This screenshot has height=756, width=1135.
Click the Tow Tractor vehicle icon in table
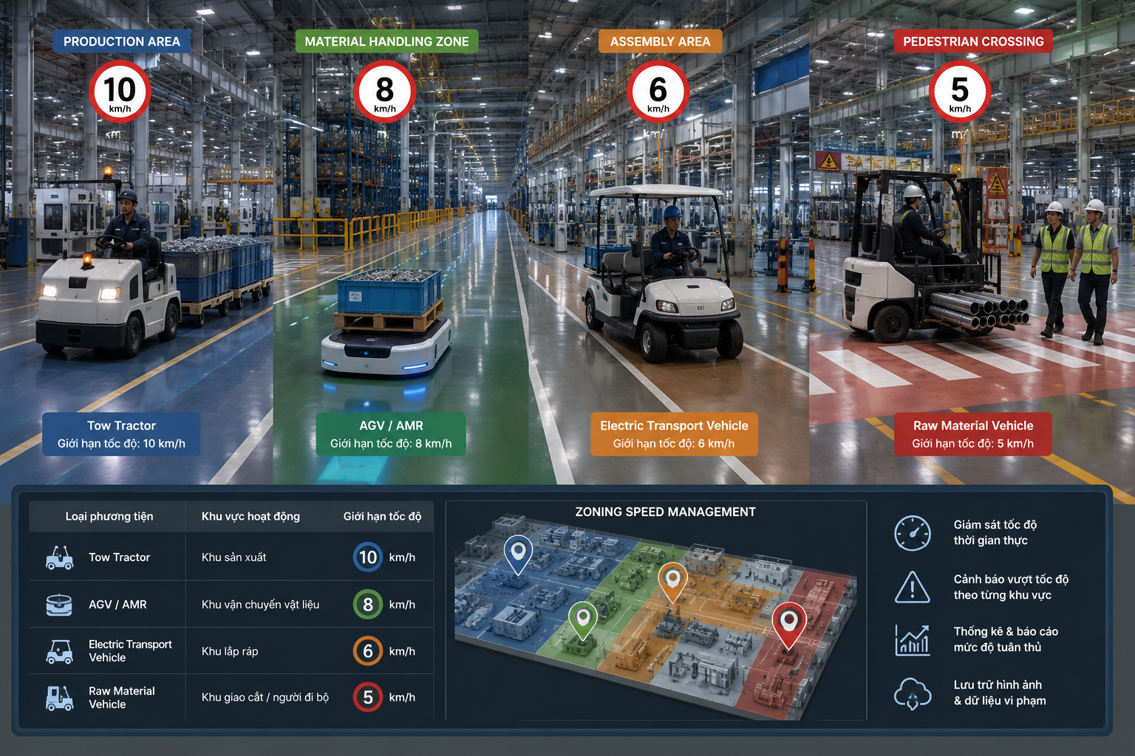(x=59, y=557)
